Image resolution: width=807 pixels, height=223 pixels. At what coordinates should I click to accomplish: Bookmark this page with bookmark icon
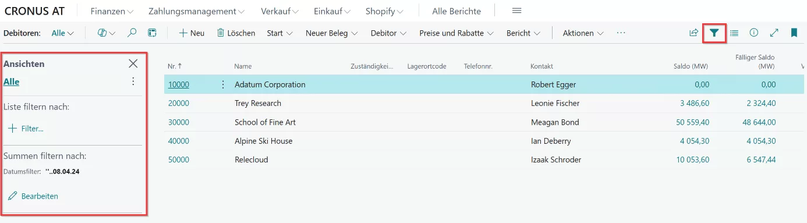click(x=794, y=33)
